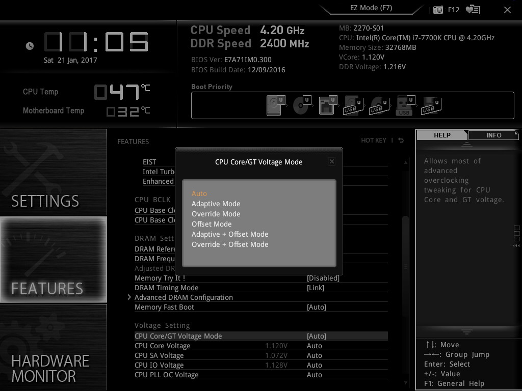
Task: Click collapse handle atop help panel
Action: click(466, 144)
